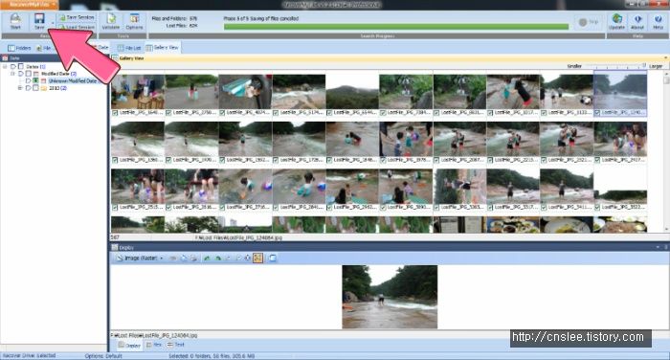Click the preview image in Display panel
Viewport: 670px width, 360px height.
pos(390,297)
